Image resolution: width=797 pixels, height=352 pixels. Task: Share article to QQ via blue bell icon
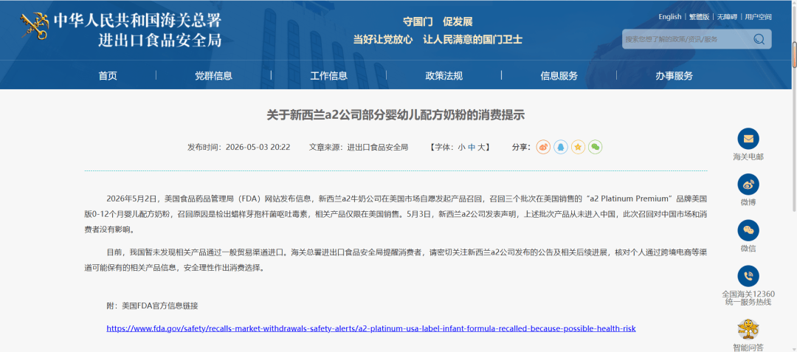coord(561,148)
